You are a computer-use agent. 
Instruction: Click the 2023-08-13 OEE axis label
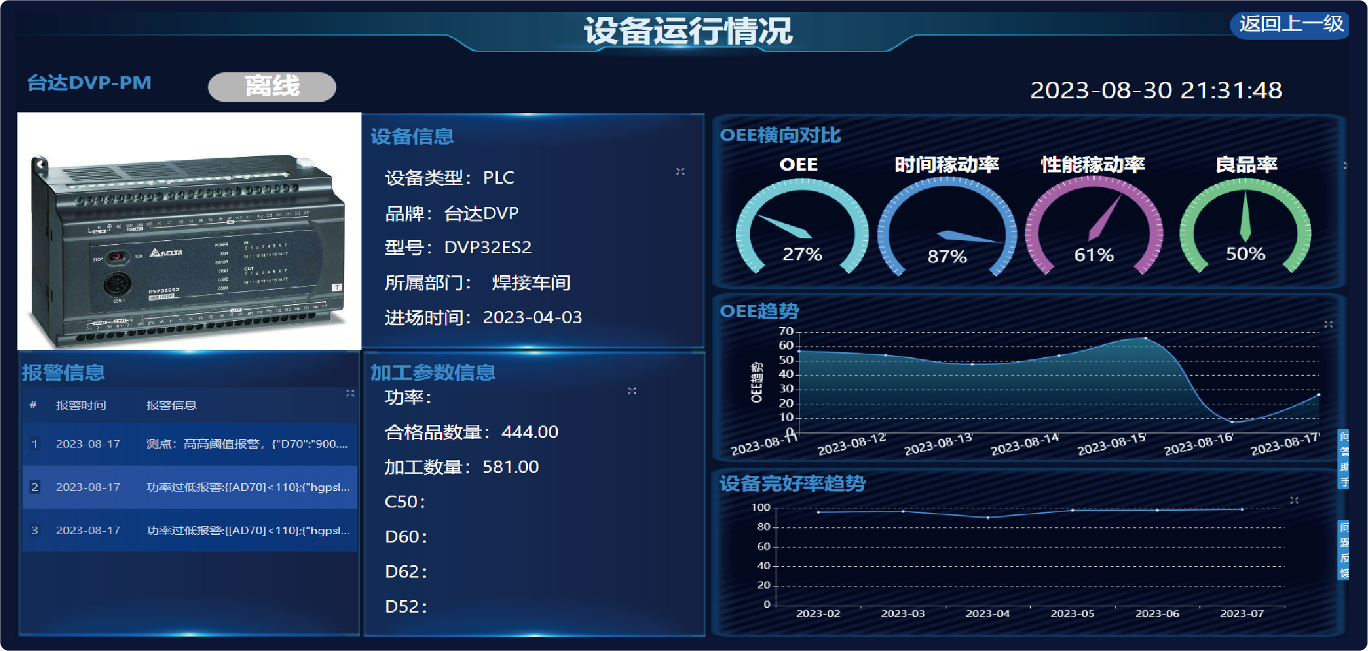click(x=939, y=444)
